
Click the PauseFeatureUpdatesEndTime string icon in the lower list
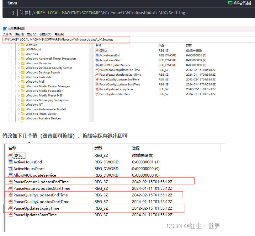point(10,182)
